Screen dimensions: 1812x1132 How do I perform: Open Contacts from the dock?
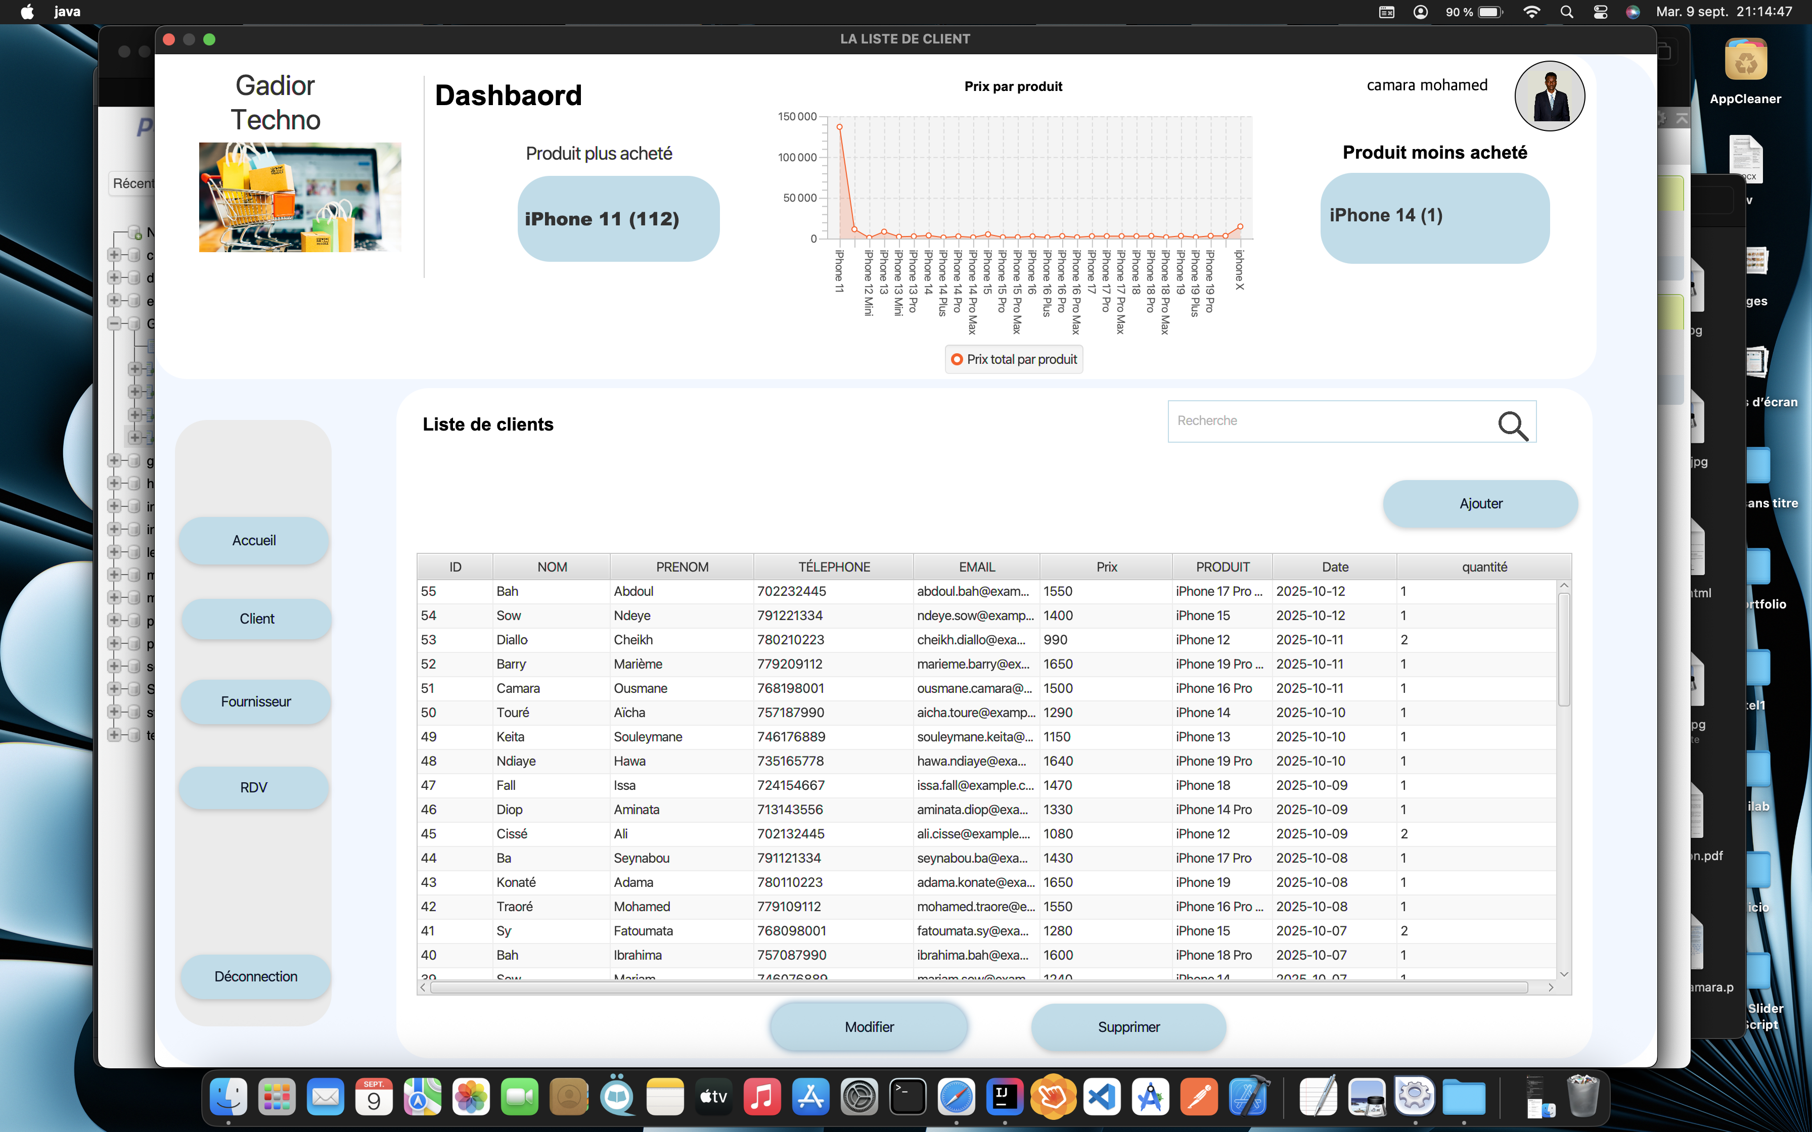pos(568,1098)
